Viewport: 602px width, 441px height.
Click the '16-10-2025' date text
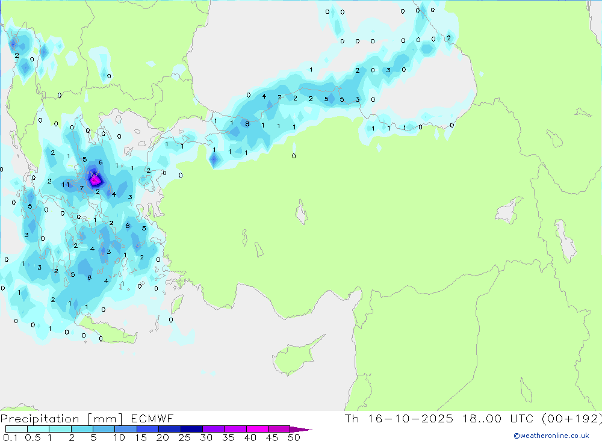pos(411,418)
